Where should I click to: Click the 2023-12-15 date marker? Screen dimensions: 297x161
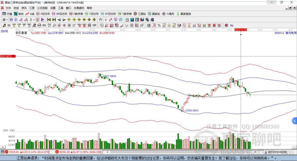point(240,30)
